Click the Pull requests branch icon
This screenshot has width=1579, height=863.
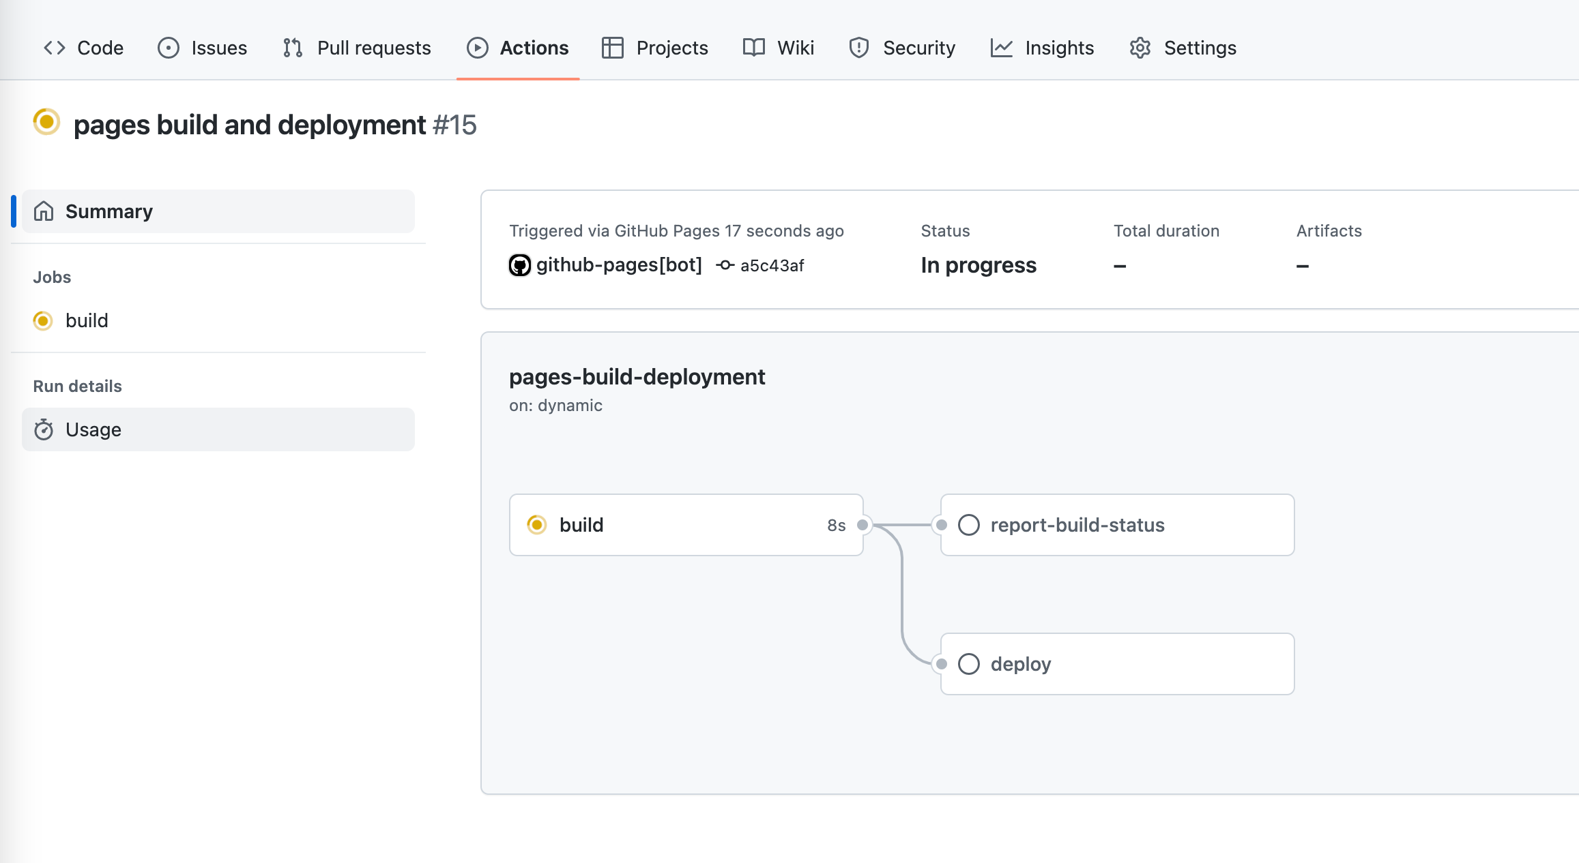[293, 48]
